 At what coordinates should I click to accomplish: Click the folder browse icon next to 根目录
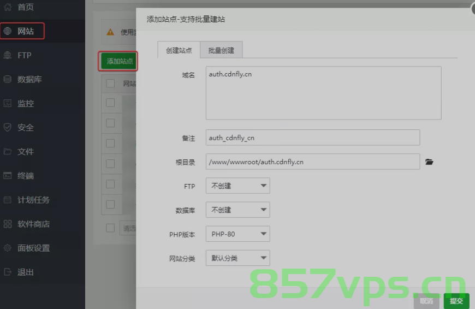click(429, 162)
